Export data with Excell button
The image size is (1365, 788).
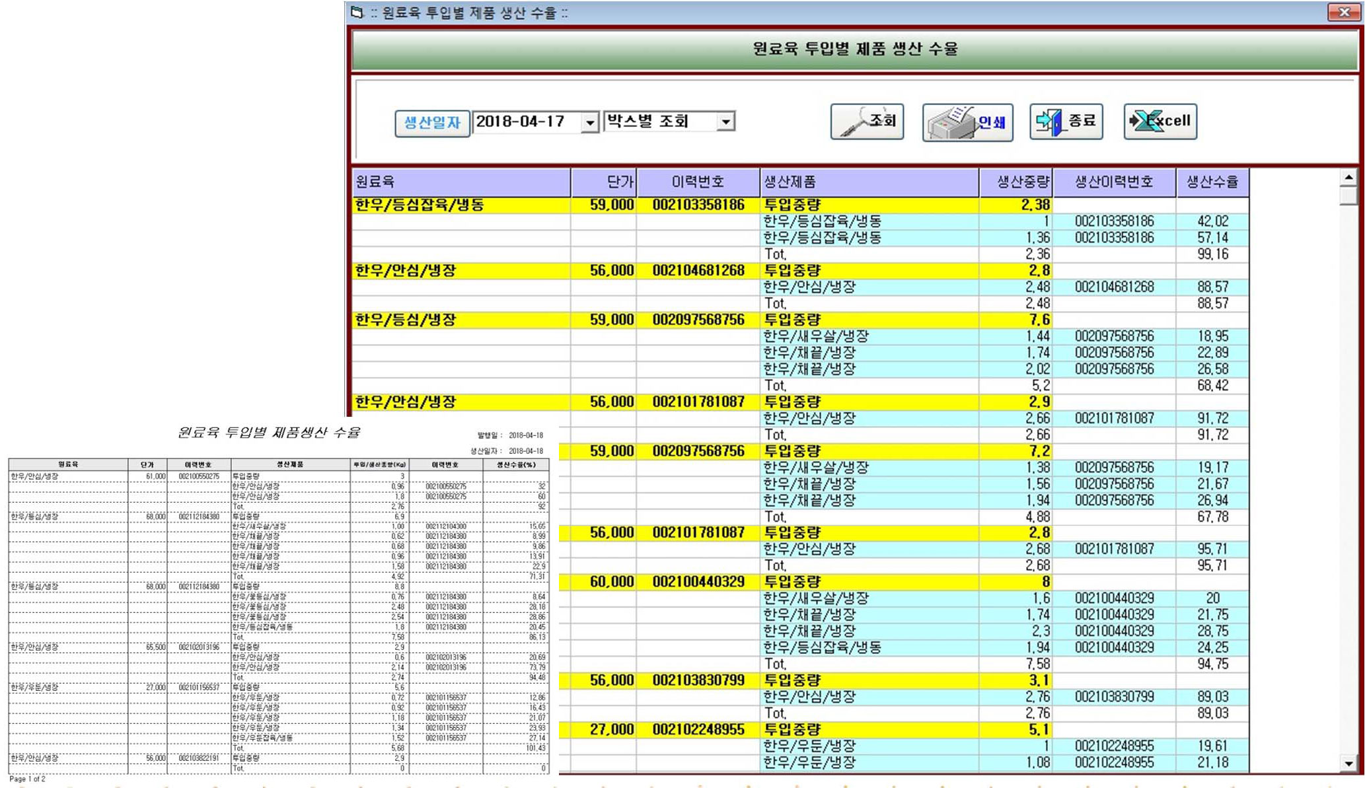(1160, 122)
